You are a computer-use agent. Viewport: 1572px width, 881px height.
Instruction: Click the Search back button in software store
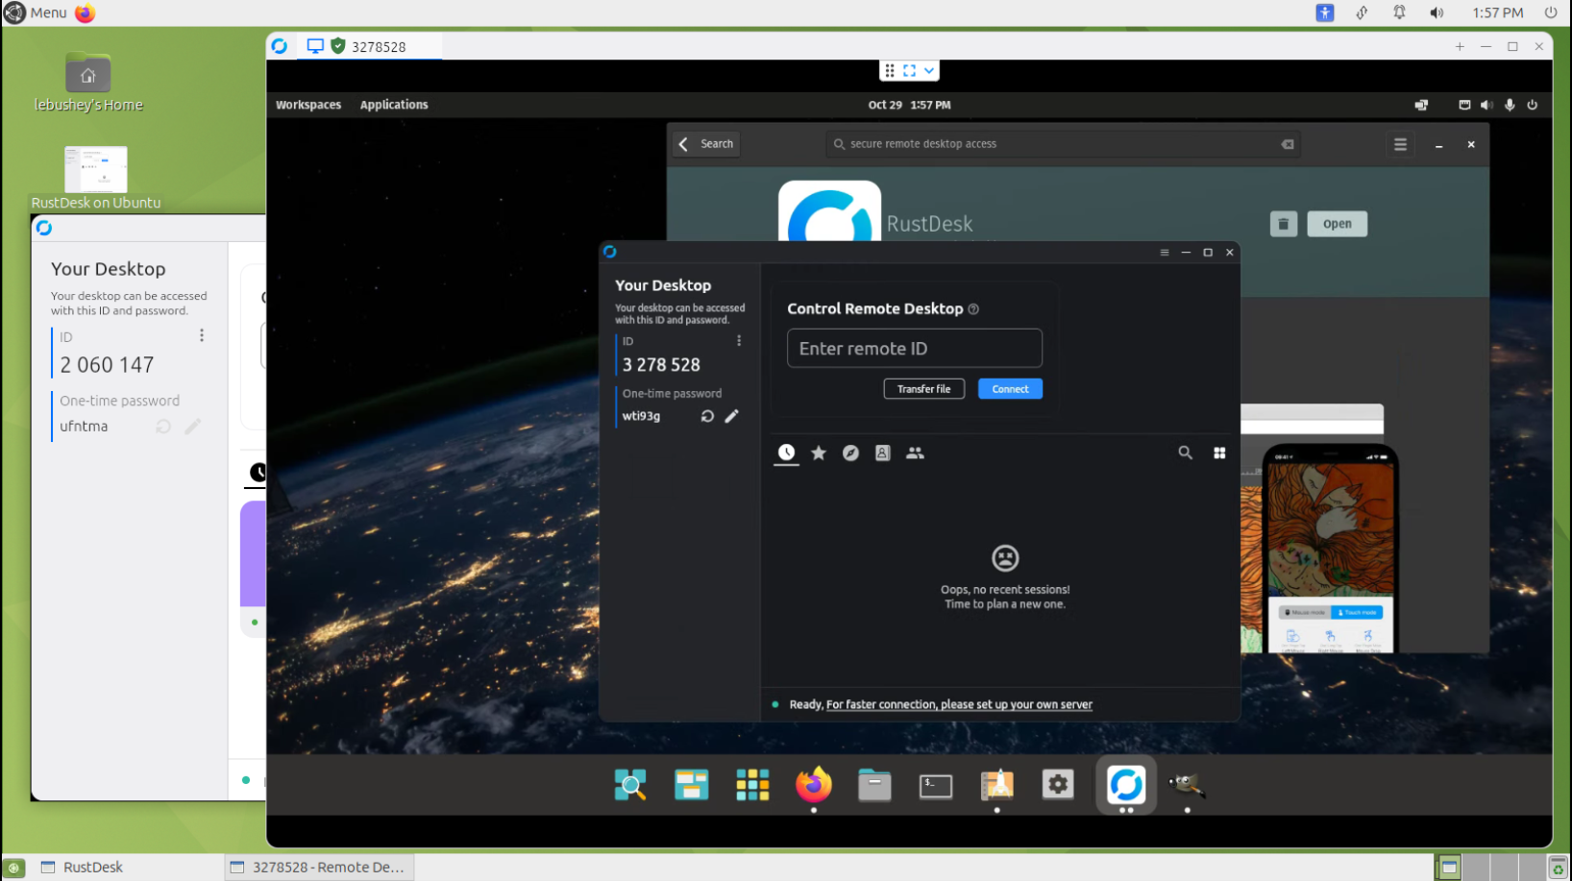tap(707, 144)
